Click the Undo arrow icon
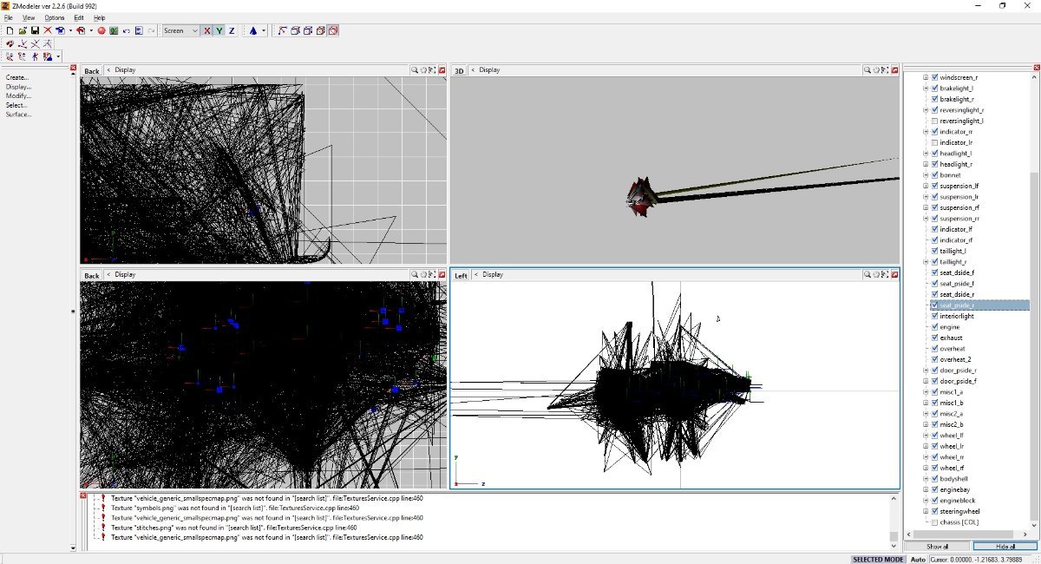The height and width of the screenshot is (564, 1041). pyautogui.click(x=127, y=30)
